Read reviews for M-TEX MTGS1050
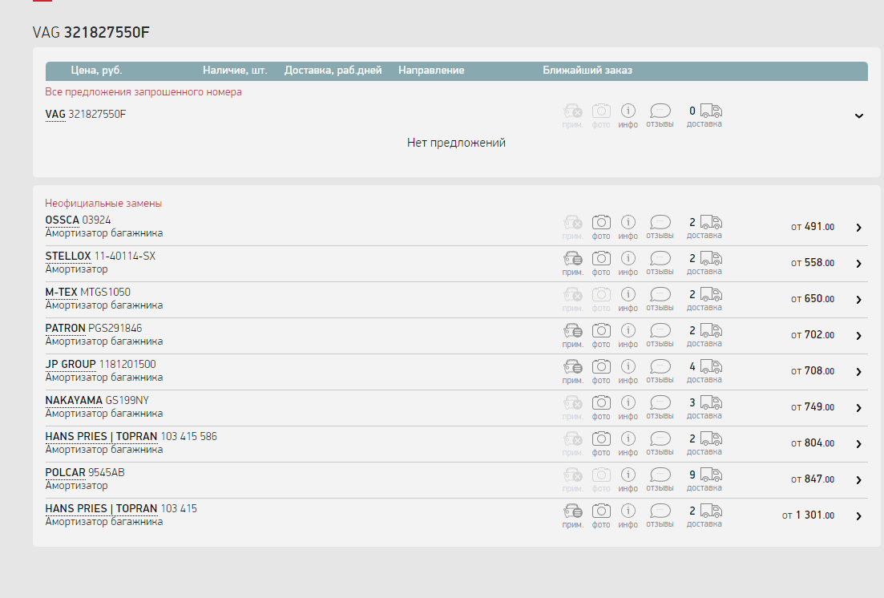Image resolution: width=884 pixels, height=598 pixels. coord(660,300)
